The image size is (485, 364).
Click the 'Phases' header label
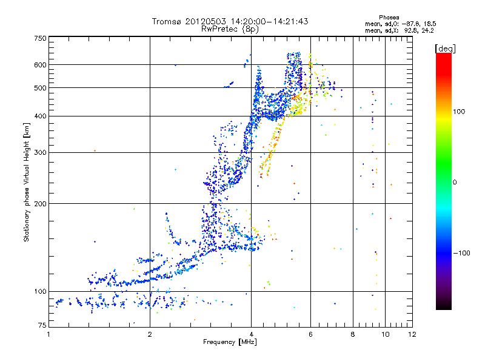pyautogui.click(x=389, y=18)
